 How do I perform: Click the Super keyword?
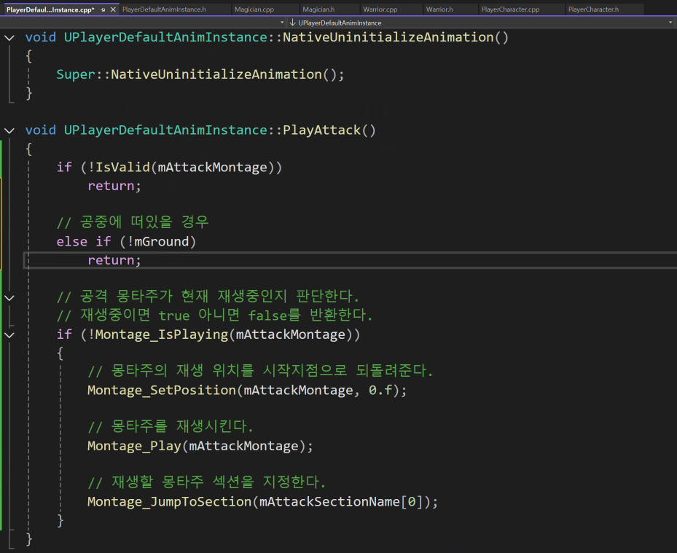click(x=76, y=75)
